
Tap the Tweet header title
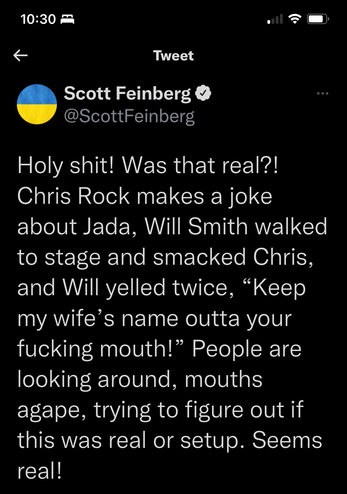pos(173,56)
